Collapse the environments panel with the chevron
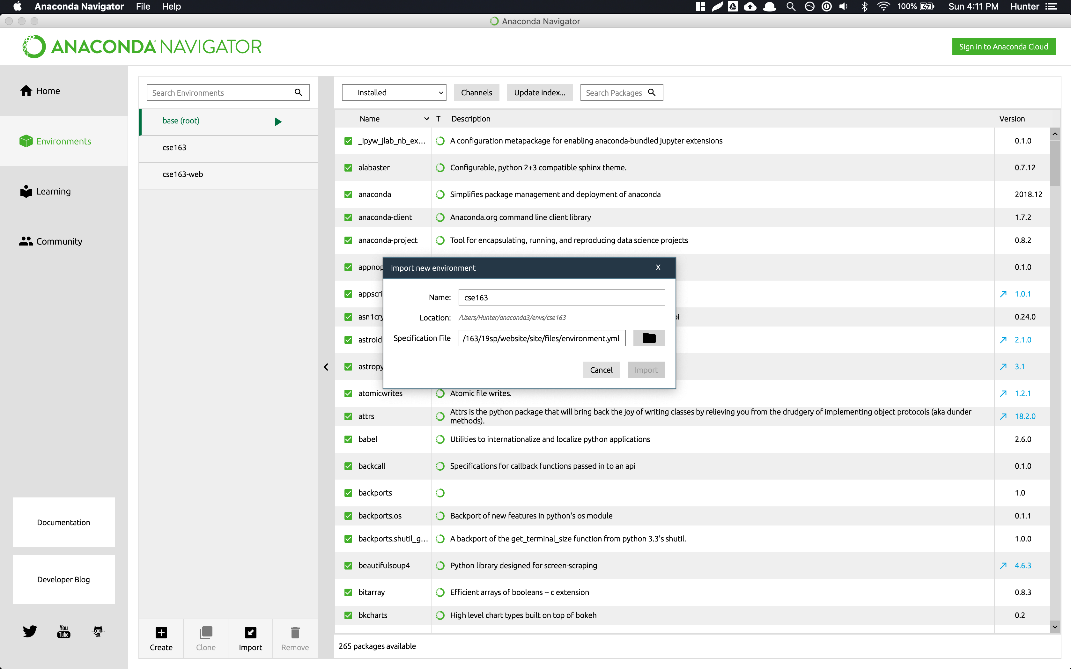Screen dimensions: 1071x669 (326, 367)
